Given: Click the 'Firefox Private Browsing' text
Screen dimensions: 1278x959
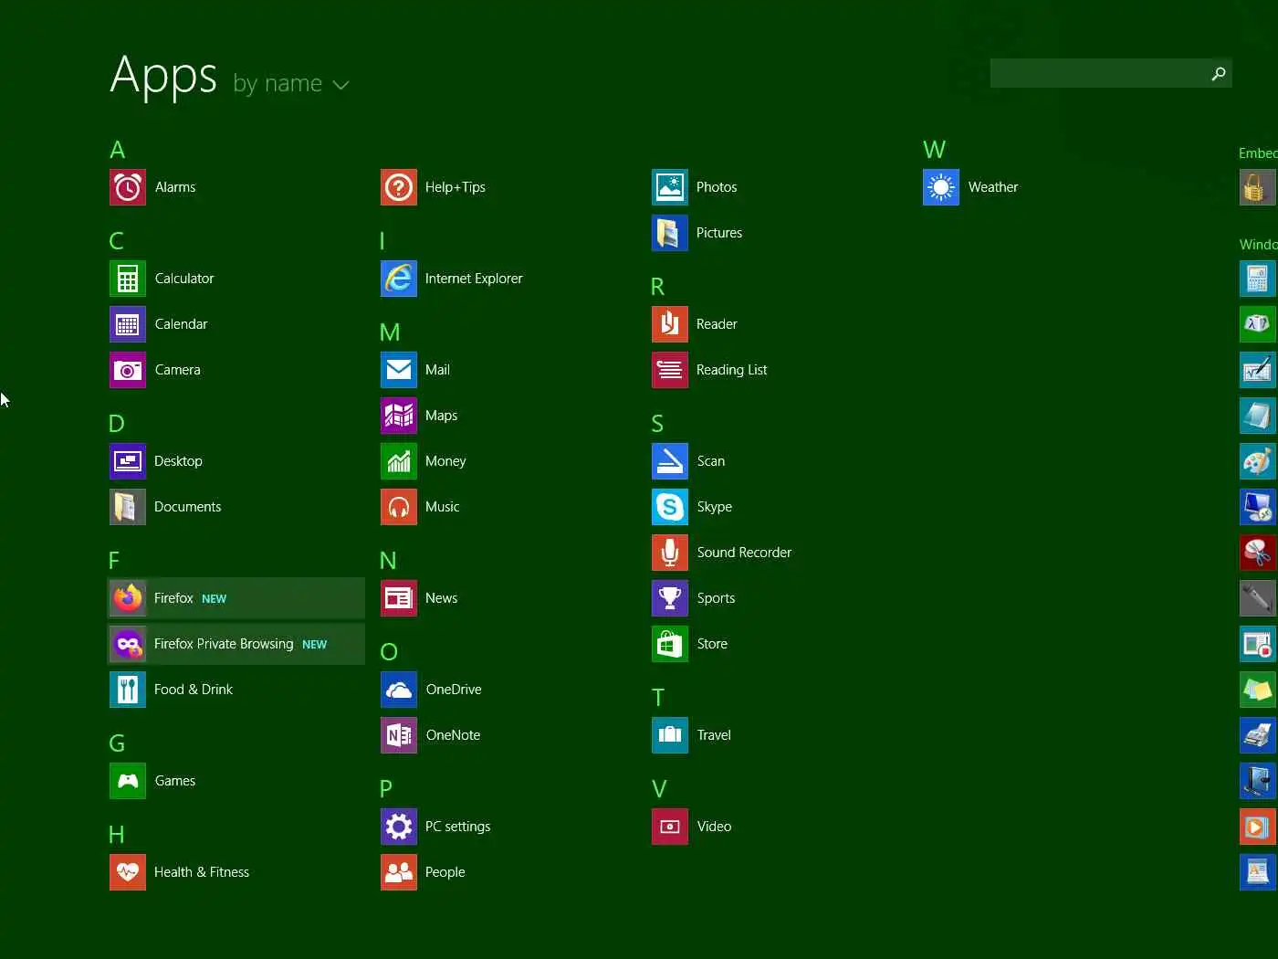Looking at the screenshot, I should pyautogui.click(x=224, y=644).
